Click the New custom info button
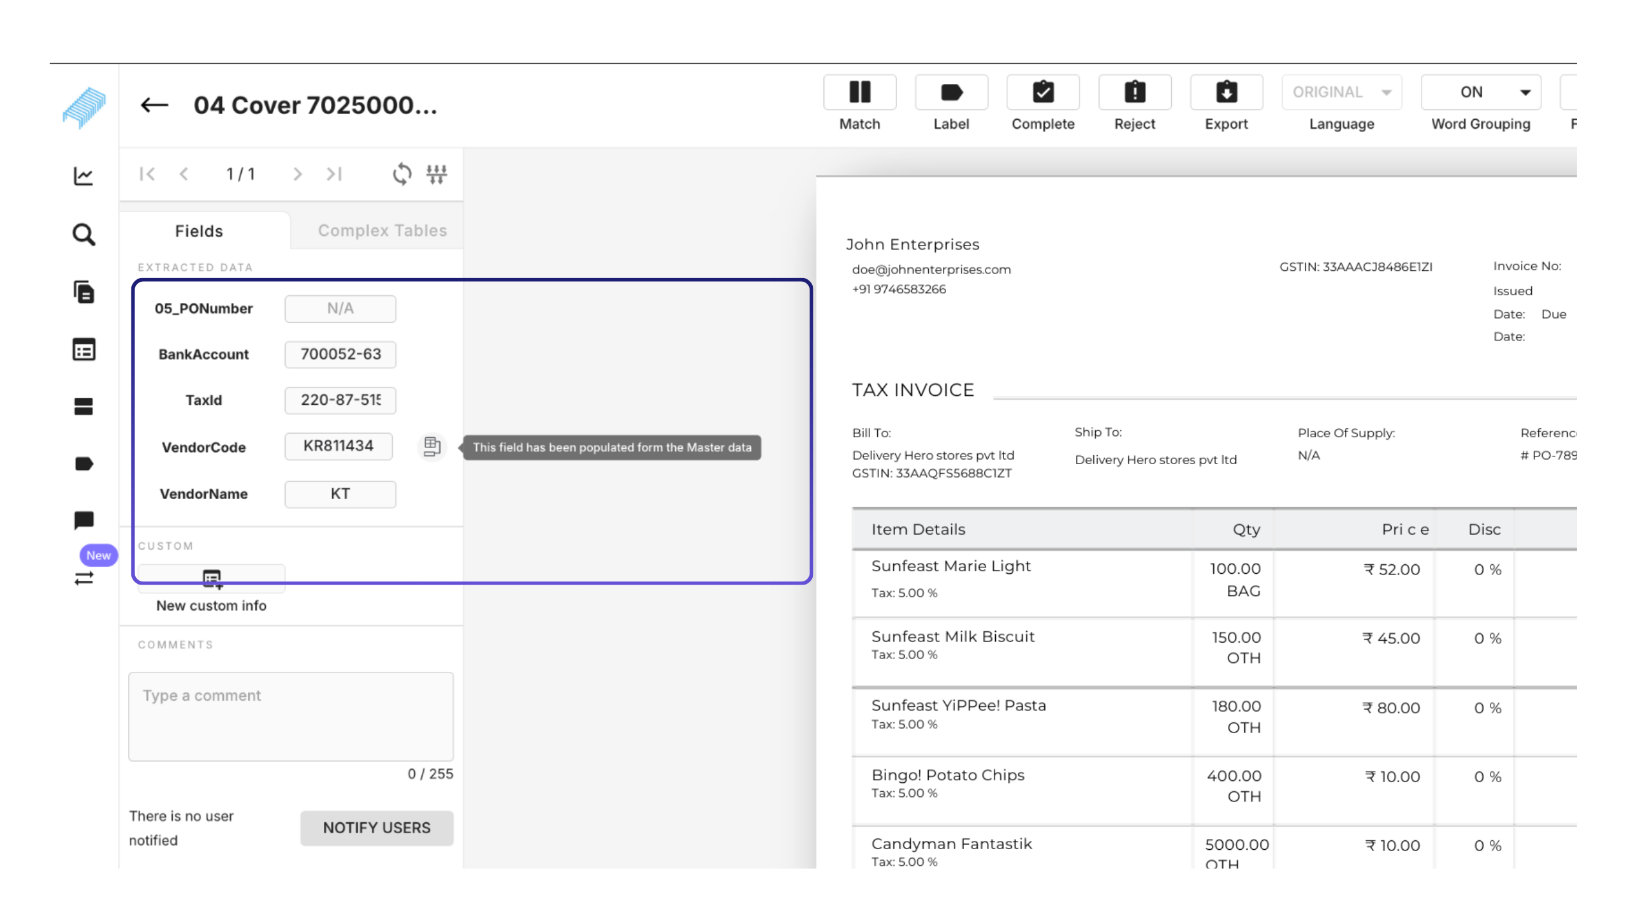This screenshot has width=1632, height=918. click(x=212, y=579)
